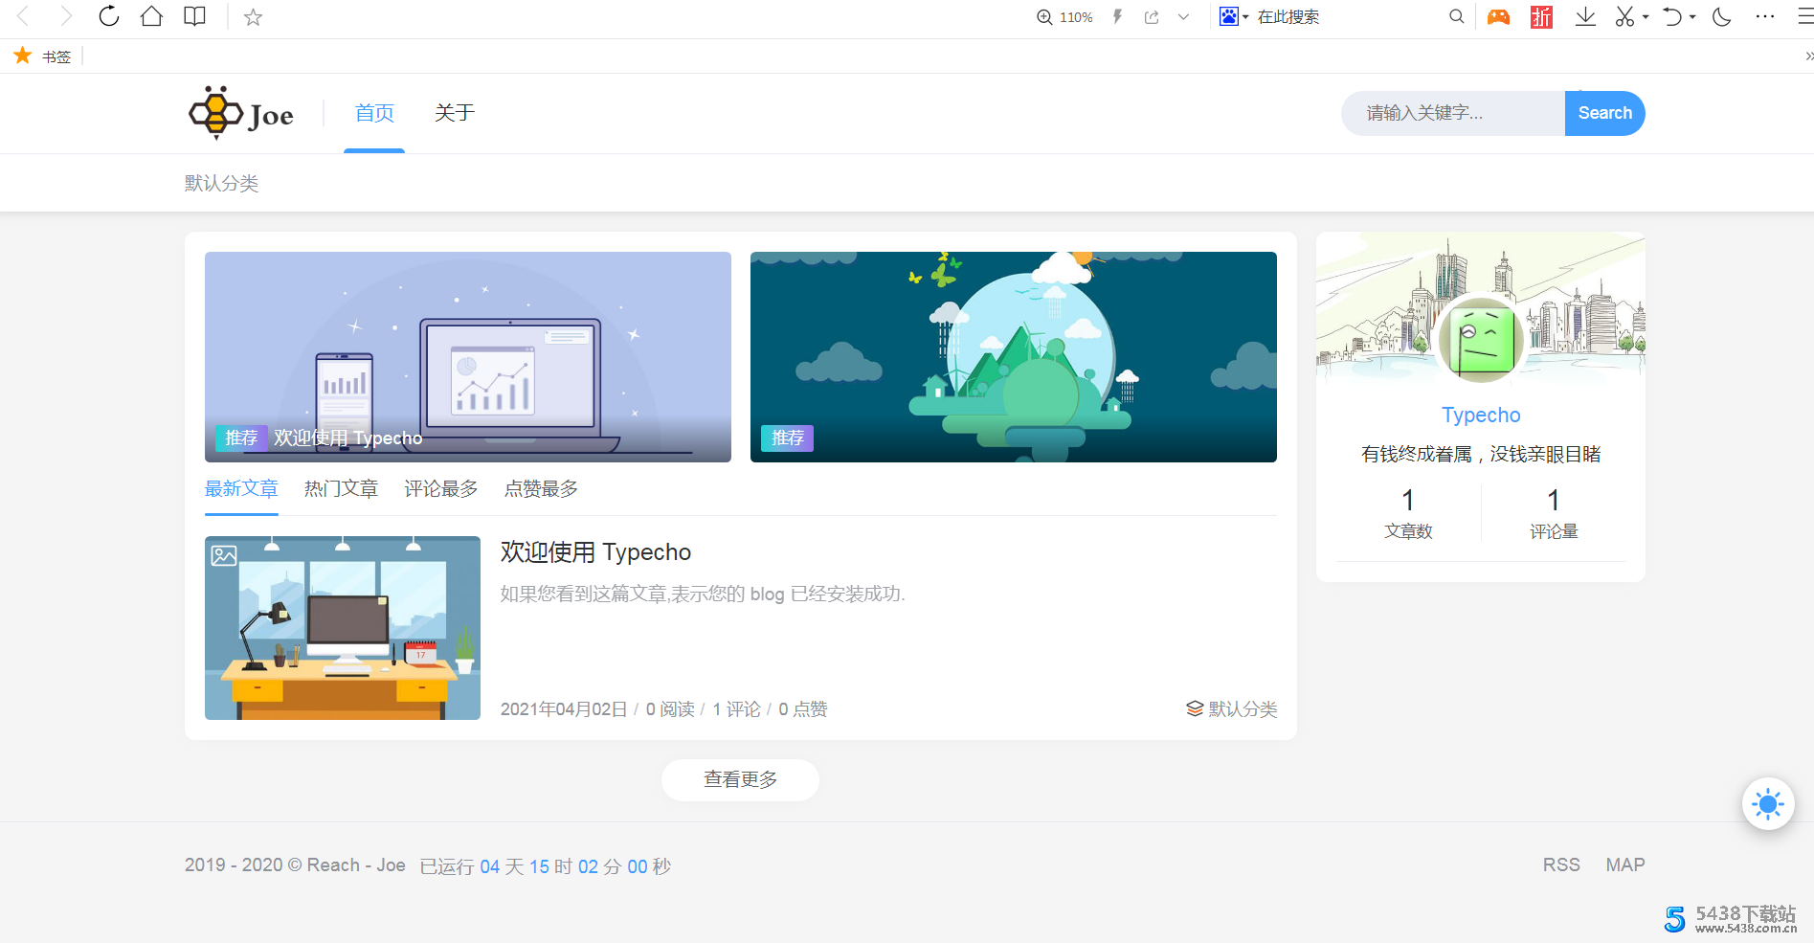Open the browser home icon

pos(151,16)
